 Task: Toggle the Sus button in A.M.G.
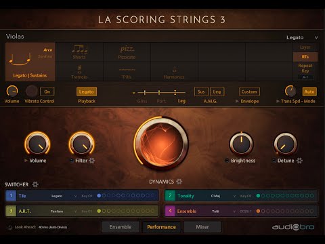(201, 91)
